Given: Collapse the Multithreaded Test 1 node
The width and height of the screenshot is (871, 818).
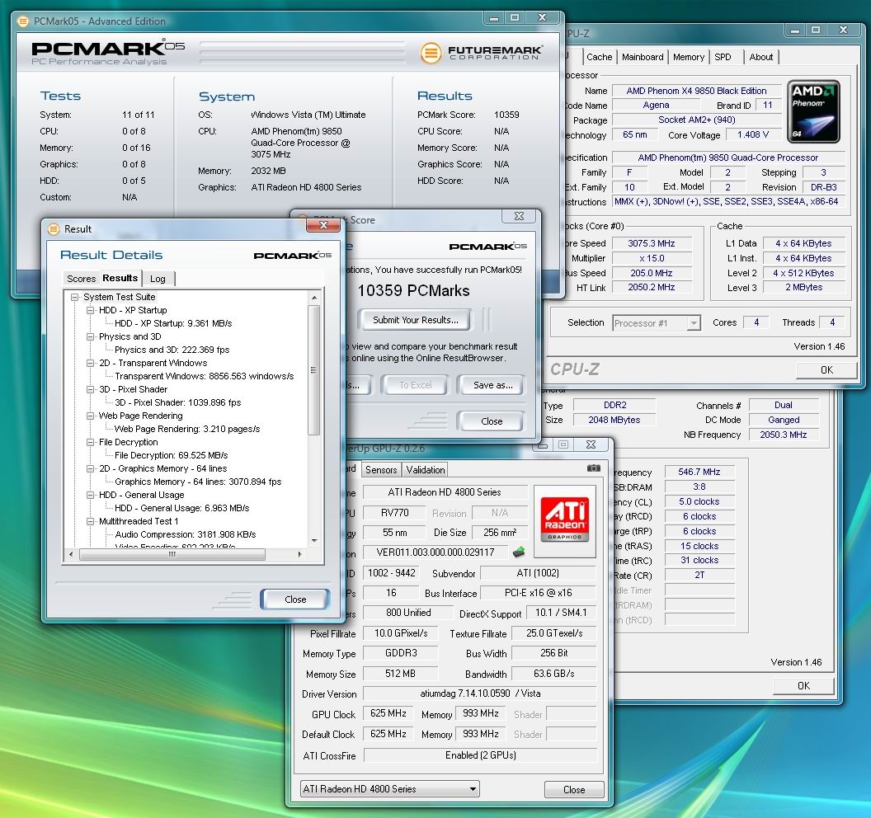Looking at the screenshot, I should (x=90, y=521).
